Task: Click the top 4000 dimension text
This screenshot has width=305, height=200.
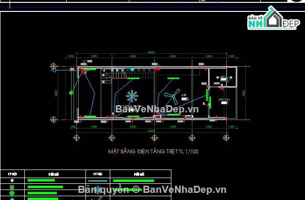Action: coord(133,56)
